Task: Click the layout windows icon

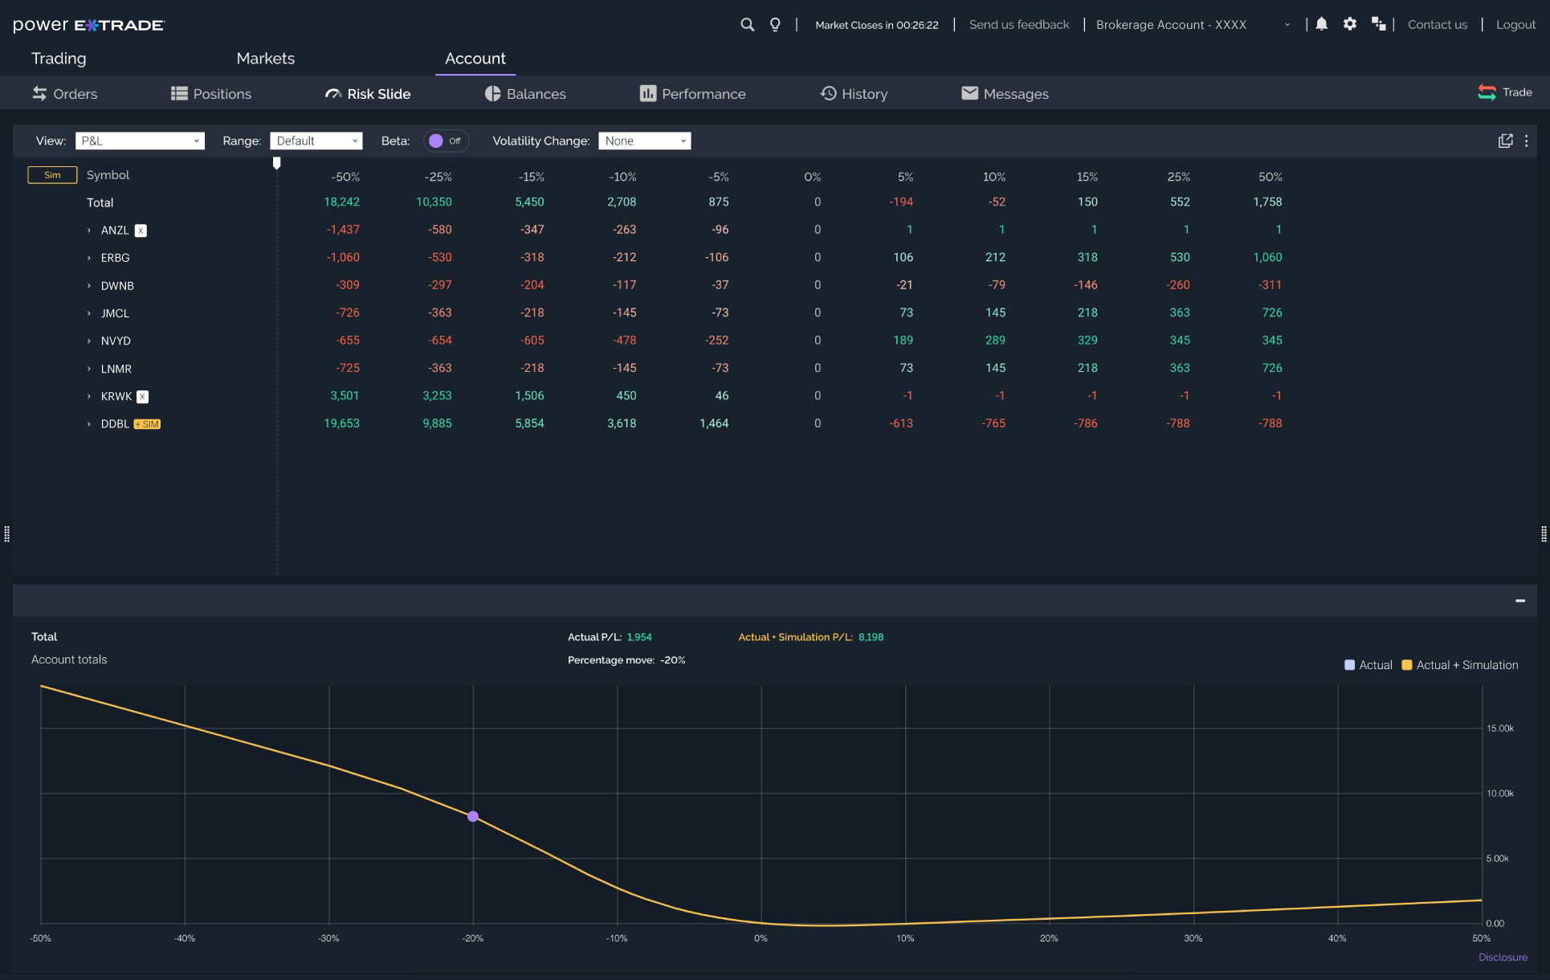Action: click(1379, 24)
